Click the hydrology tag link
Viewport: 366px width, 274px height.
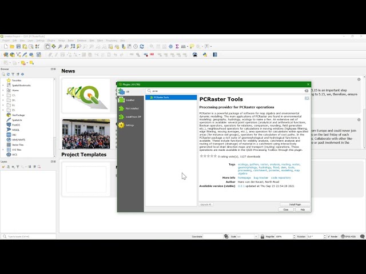(x=265, y=167)
